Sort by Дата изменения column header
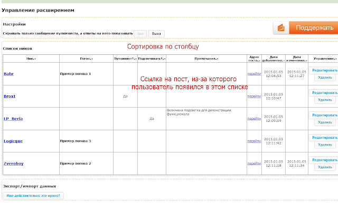Image resolution: width=338 pixels, height=211 pixels. pos(297,59)
